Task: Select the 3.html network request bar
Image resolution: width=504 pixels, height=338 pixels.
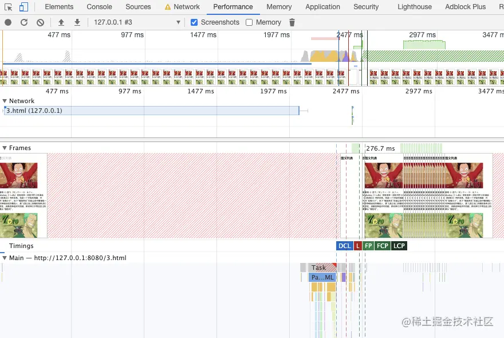Action: pos(151,111)
